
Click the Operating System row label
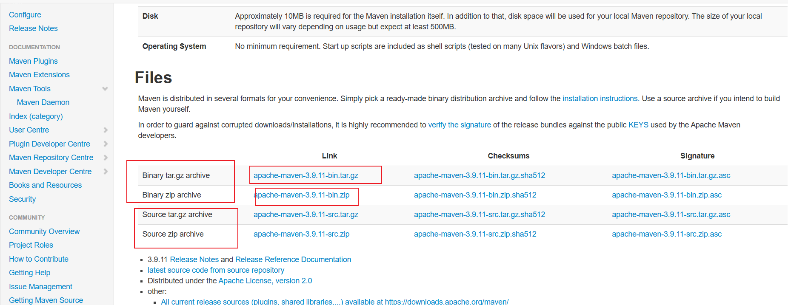click(174, 46)
